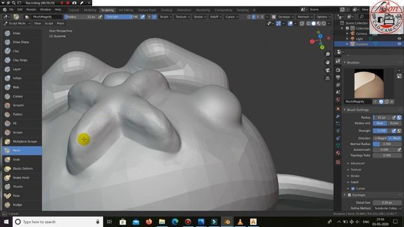Adjust the Strength slider in header
This screenshot has width=404, height=227.
coord(122,17)
